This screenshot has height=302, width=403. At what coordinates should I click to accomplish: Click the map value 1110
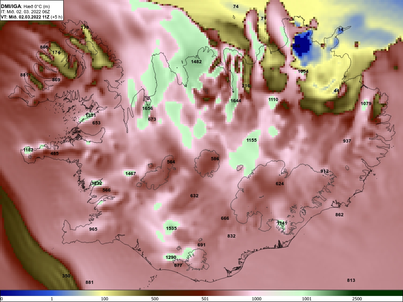tap(273, 99)
